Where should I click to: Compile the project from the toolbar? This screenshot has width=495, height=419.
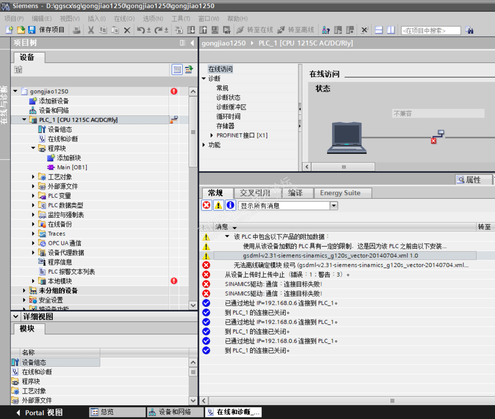tap(179, 30)
